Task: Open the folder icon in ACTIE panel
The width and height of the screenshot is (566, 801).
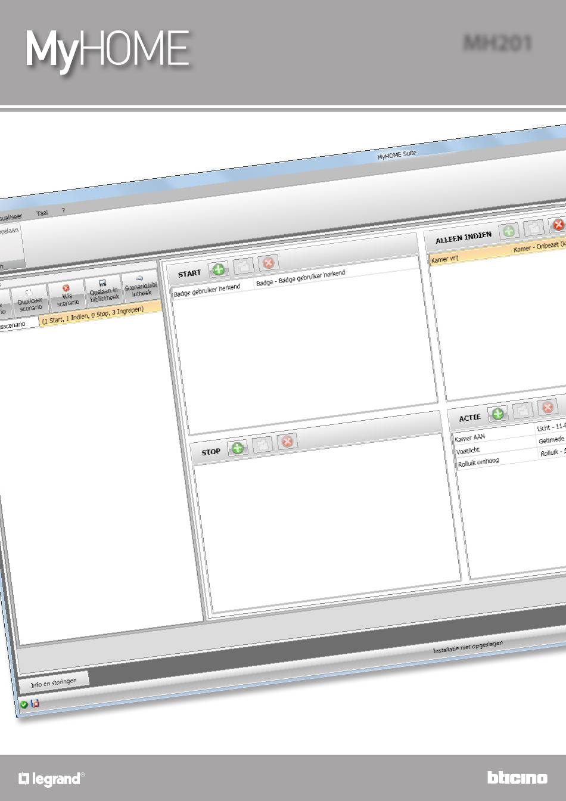Action: click(x=523, y=411)
